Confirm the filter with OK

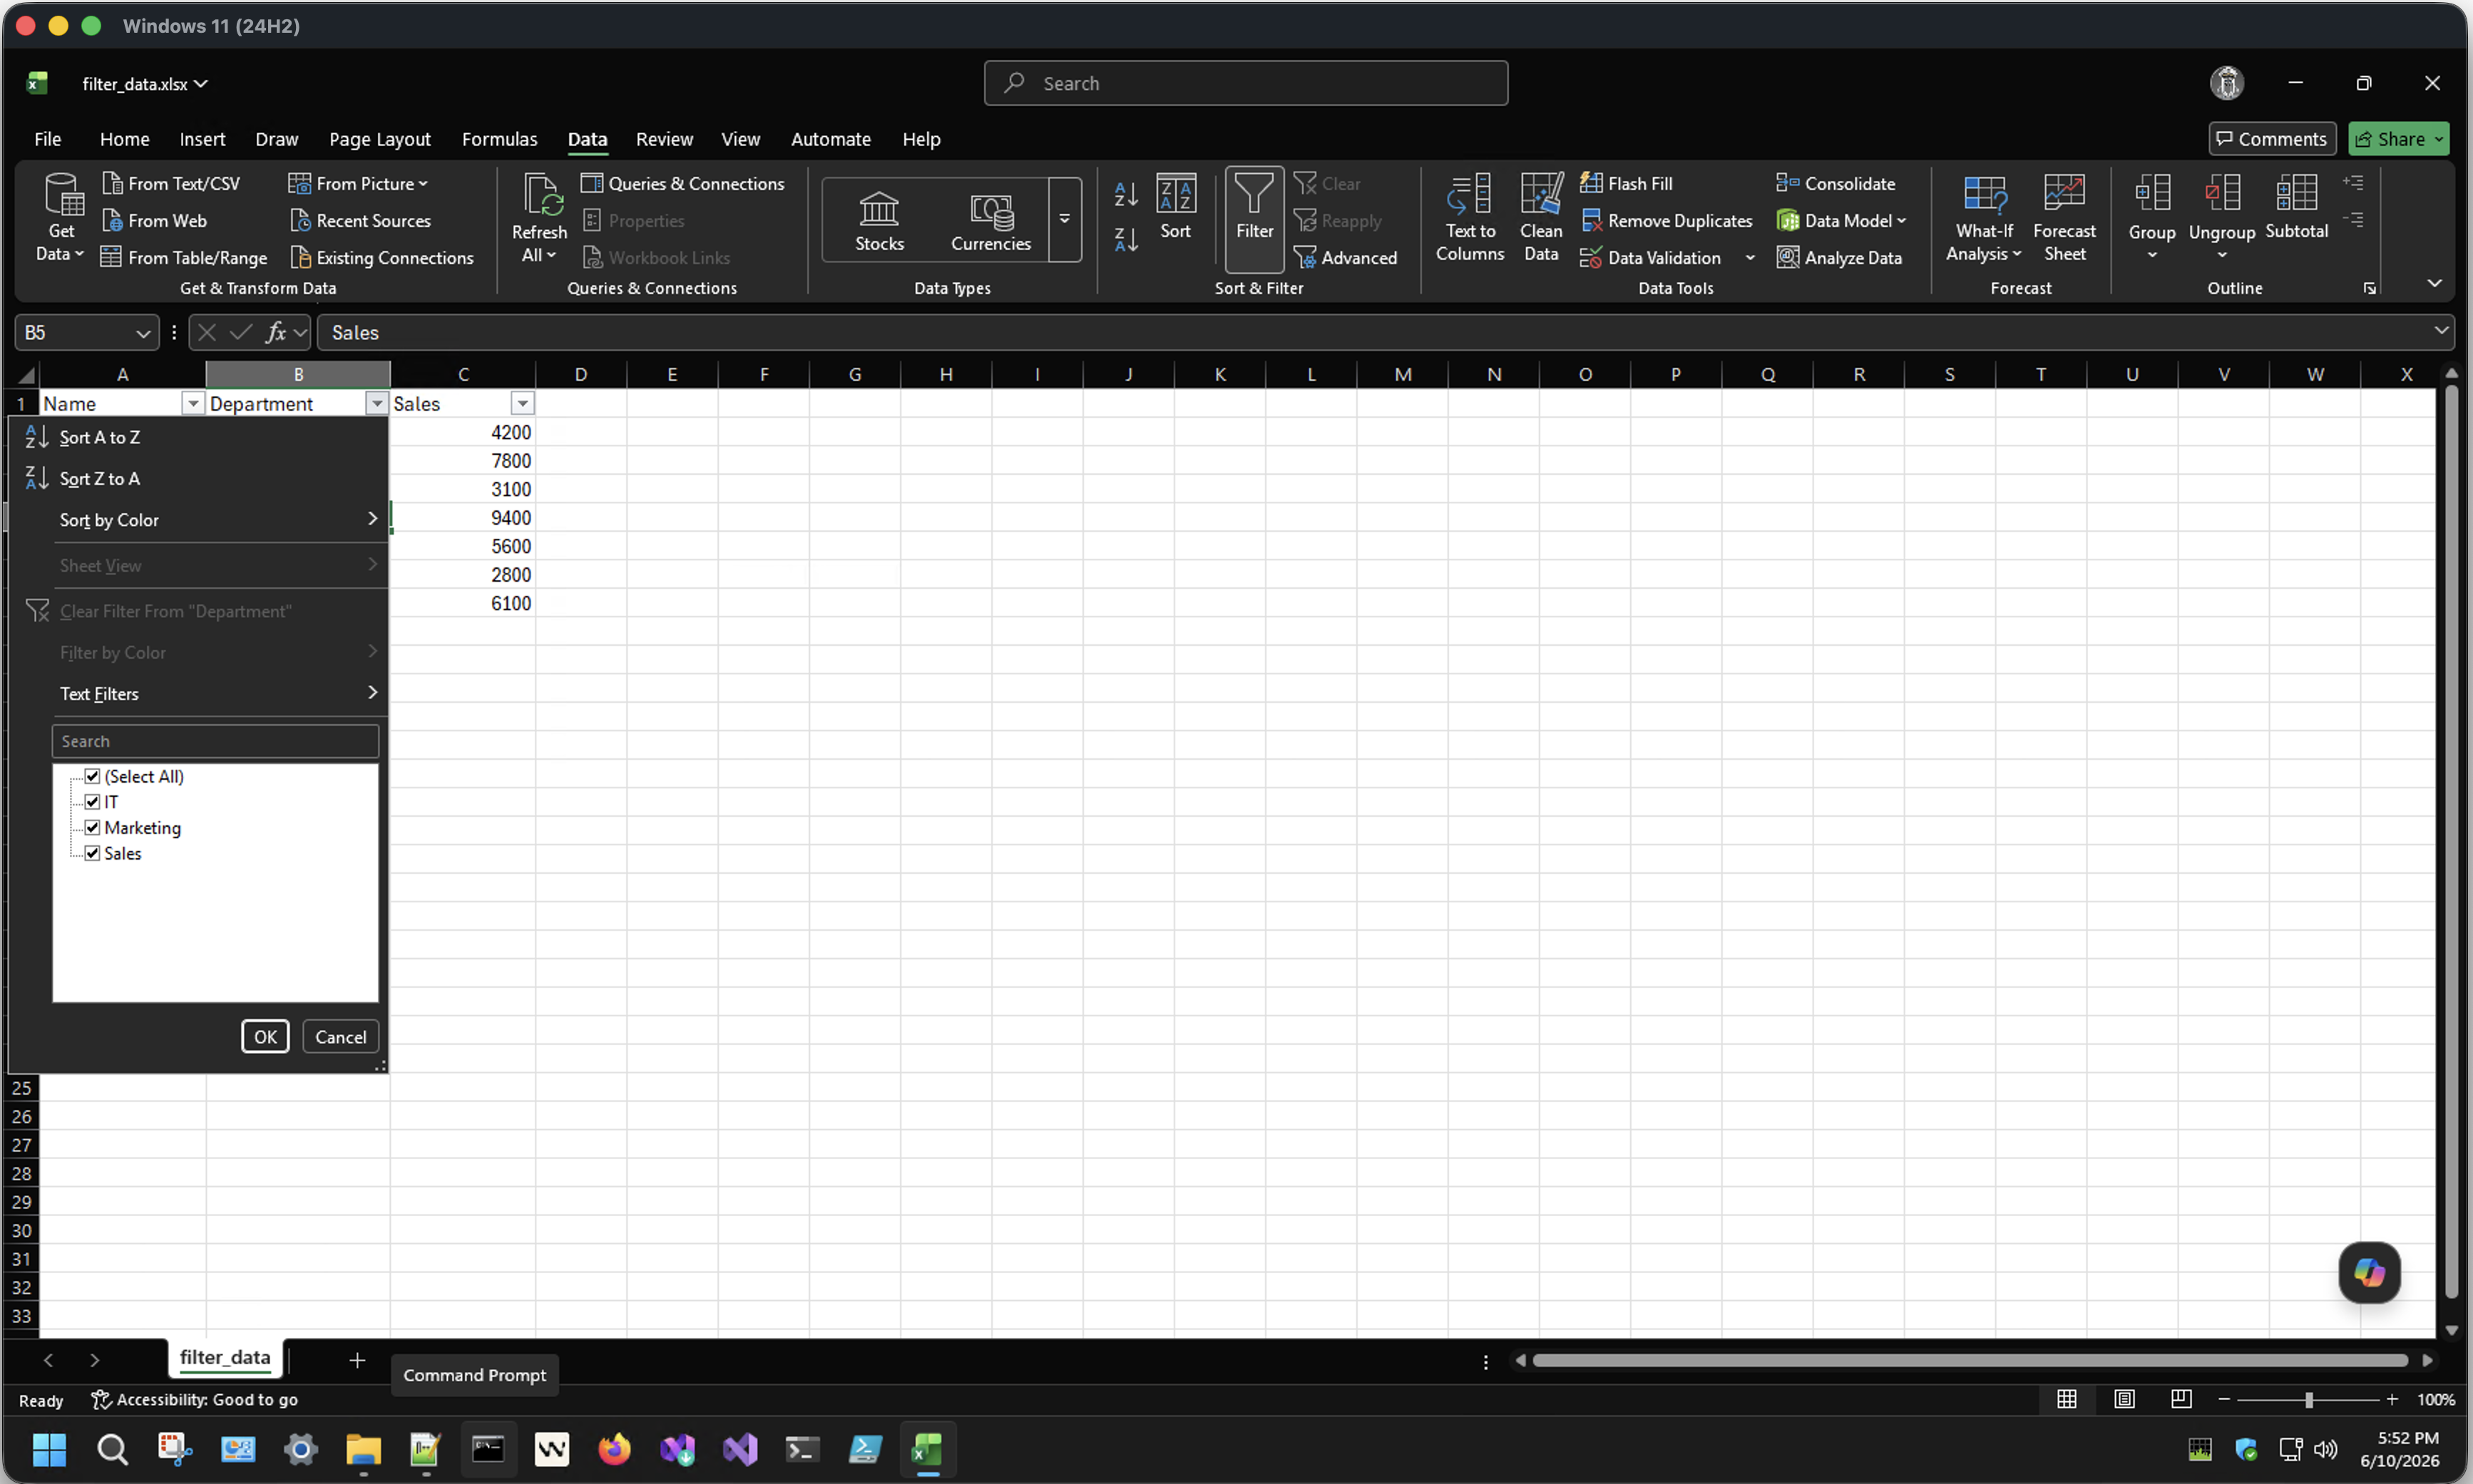[265, 1037]
